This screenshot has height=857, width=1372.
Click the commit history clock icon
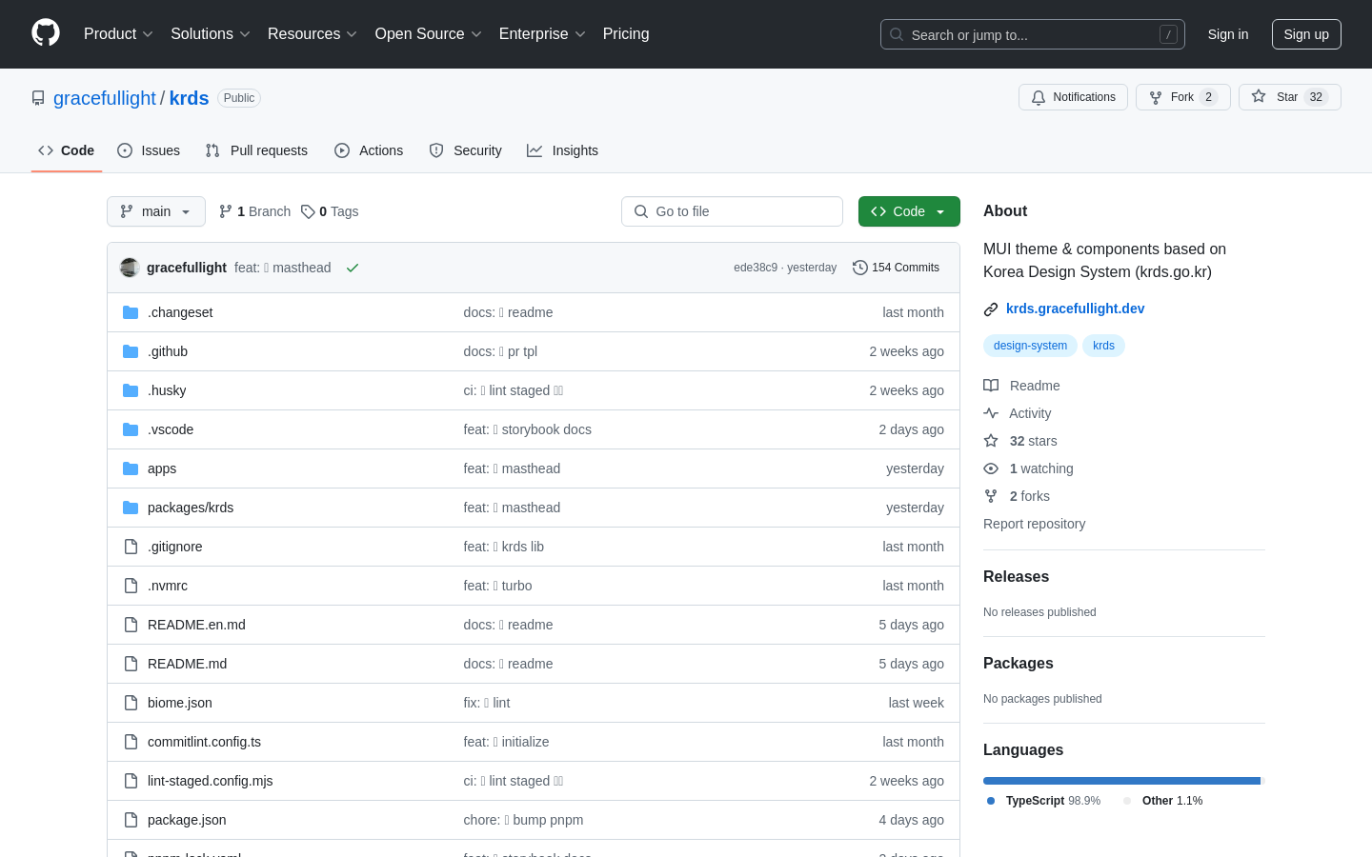click(859, 268)
